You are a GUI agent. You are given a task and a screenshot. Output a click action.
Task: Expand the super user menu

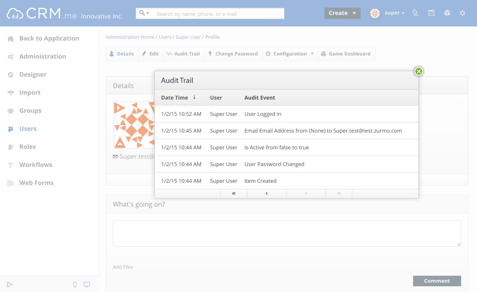point(394,13)
